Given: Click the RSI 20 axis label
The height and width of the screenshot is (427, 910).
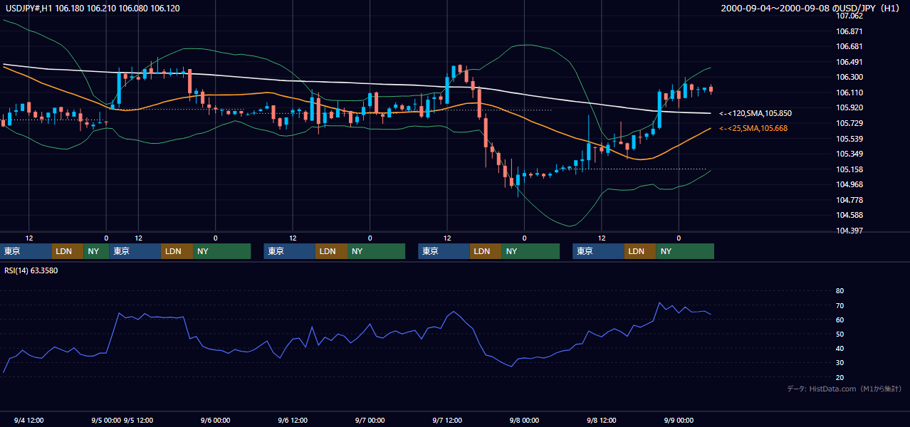Looking at the screenshot, I should 840,377.
